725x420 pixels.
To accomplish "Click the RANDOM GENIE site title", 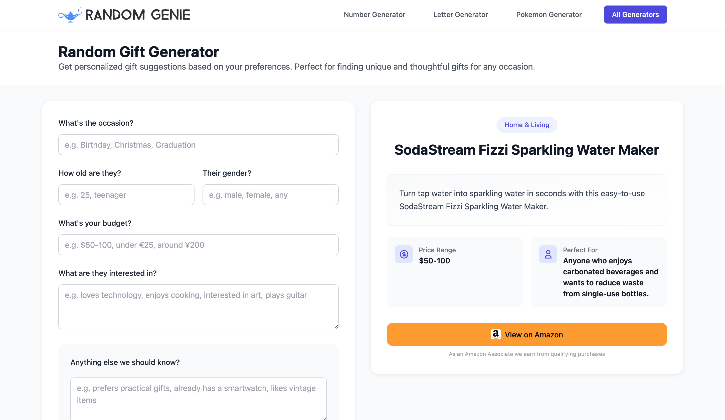I will (138, 15).
